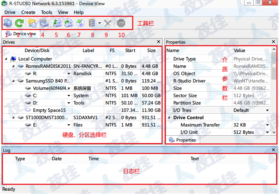Close the Log panel

coord(273,150)
